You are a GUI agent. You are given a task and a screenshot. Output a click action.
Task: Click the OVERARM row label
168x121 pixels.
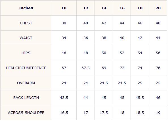point(26,83)
